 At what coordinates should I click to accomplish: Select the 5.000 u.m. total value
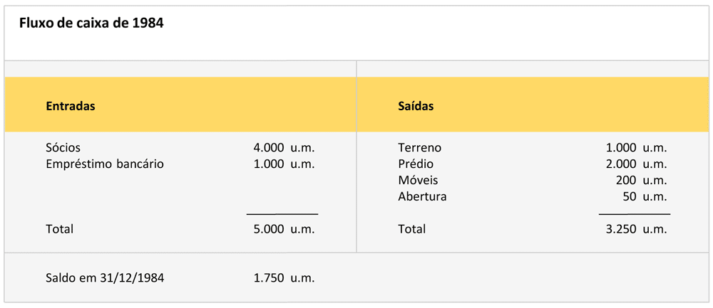tap(283, 229)
